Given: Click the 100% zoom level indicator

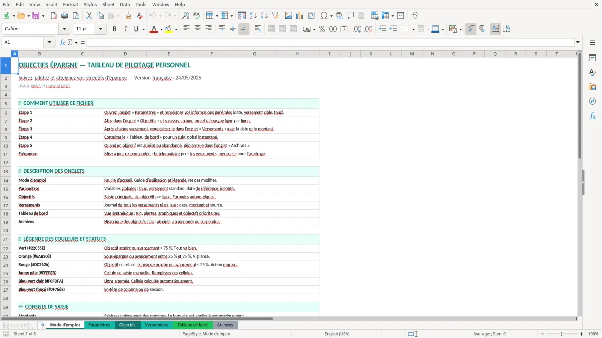Looking at the screenshot, I should coord(593,334).
